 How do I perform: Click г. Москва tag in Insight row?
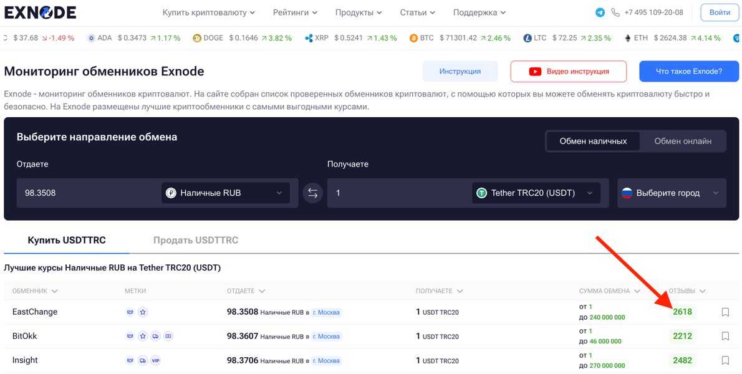(326, 361)
